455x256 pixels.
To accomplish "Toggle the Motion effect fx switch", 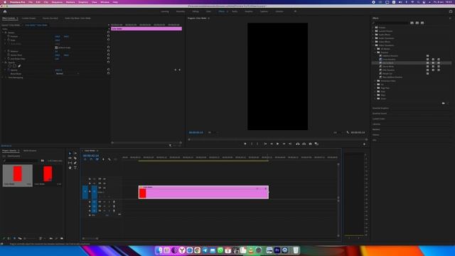I will tap(6, 33).
